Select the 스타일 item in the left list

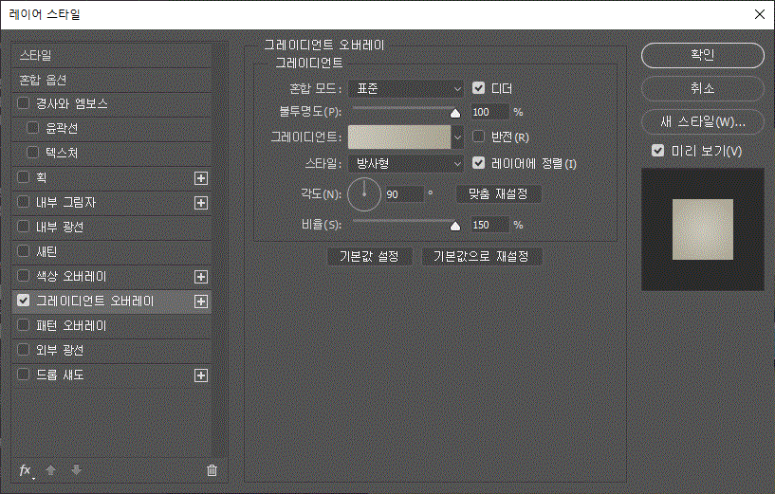click(x=112, y=55)
